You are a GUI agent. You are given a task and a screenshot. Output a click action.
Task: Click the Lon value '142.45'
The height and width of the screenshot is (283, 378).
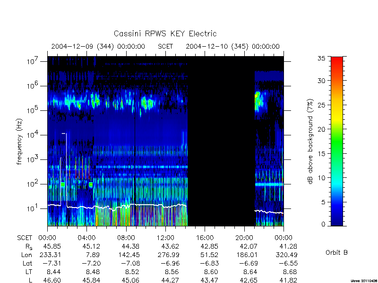[129, 255]
